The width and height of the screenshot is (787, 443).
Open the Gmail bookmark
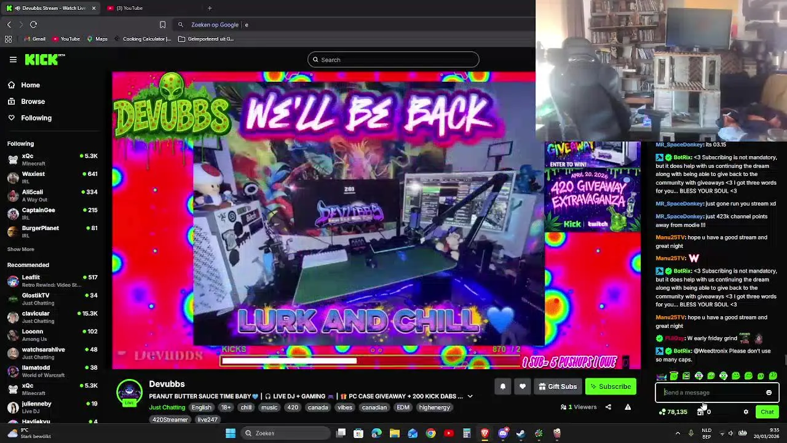[x=34, y=39]
